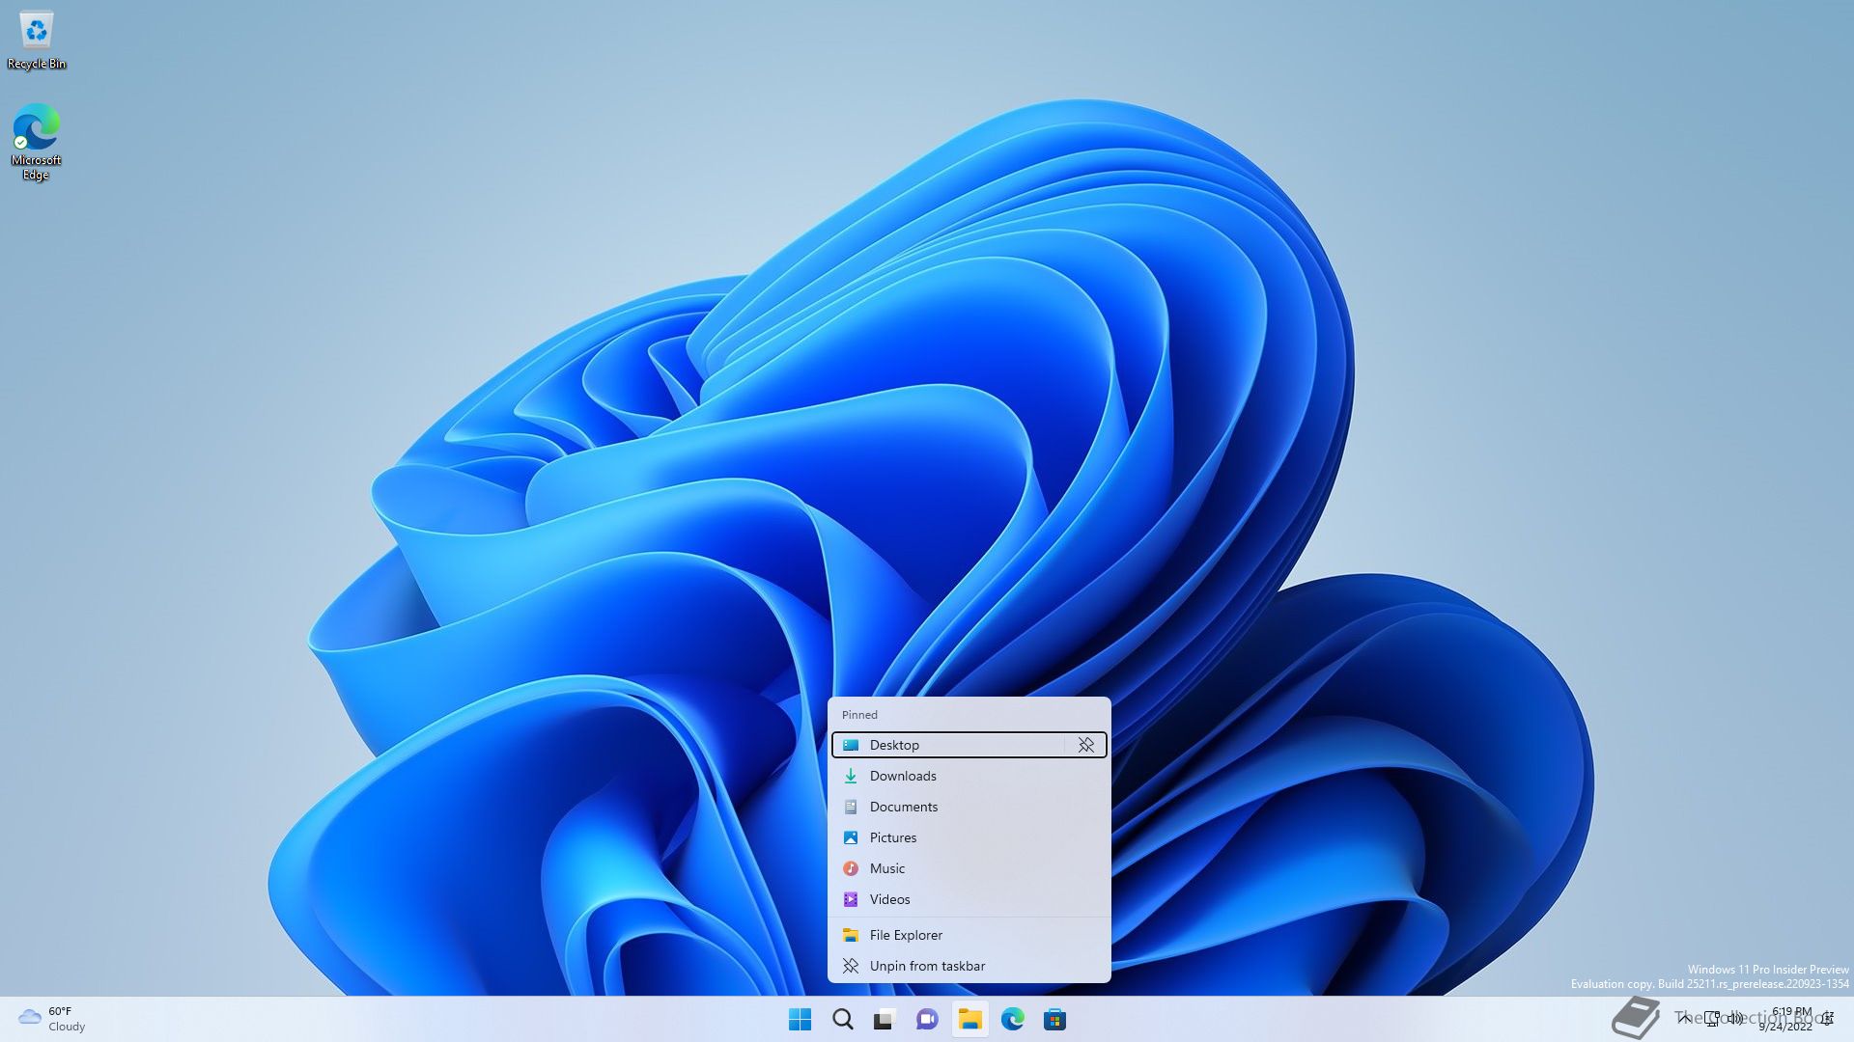This screenshot has height=1042, width=1854.
Task: Click the File Explorer taskbar icon
Action: pos(969,1019)
